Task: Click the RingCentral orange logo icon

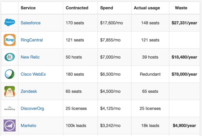Action: tap(10, 40)
